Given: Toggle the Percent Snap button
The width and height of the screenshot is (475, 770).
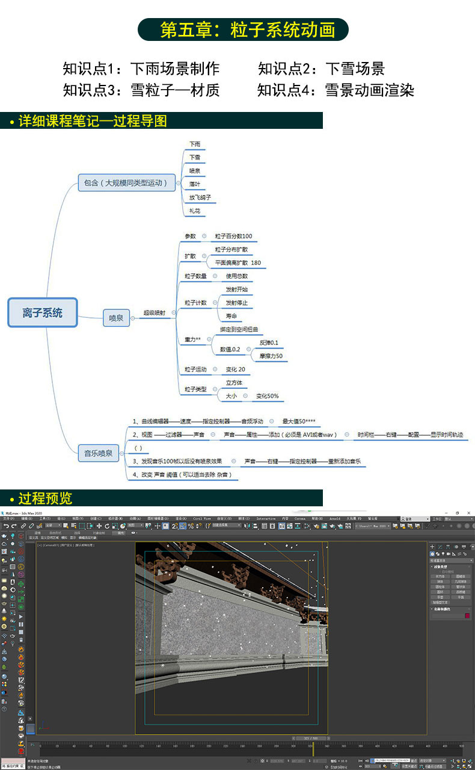Looking at the screenshot, I should (x=191, y=526).
